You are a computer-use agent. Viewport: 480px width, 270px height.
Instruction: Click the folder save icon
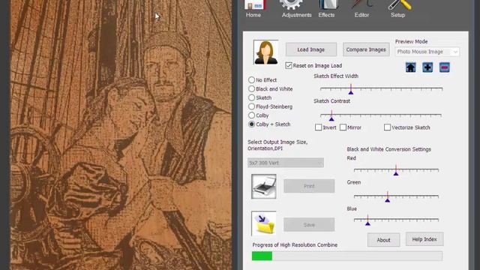pyautogui.click(x=264, y=223)
